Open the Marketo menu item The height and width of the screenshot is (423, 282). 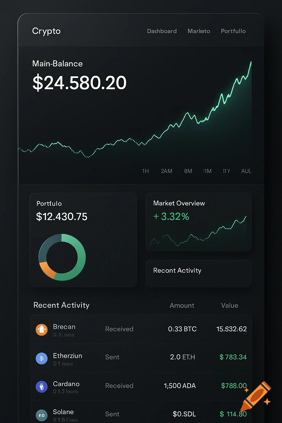point(199,31)
